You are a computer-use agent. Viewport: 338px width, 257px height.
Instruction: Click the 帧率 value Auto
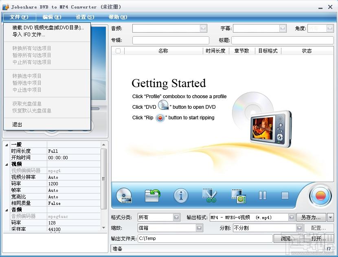(74, 190)
